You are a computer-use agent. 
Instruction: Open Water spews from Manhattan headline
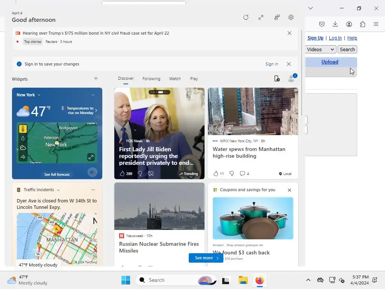[x=249, y=152]
